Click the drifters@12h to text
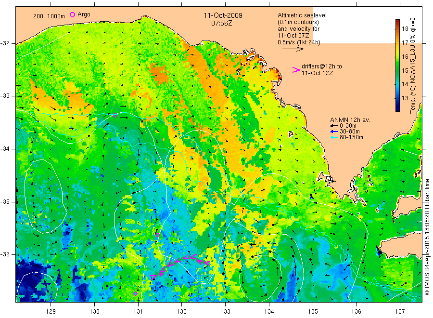The image size is (433, 318). pyautogui.click(x=322, y=66)
